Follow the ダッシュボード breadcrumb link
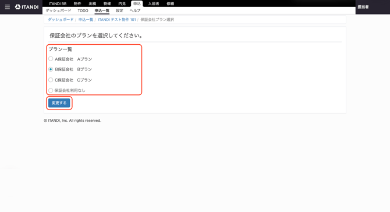 pyautogui.click(x=61, y=19)
